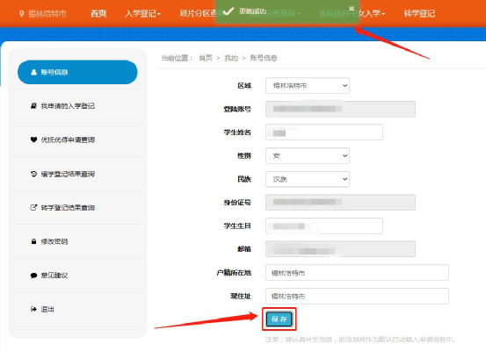
Task: Click the 首页 navigation item
Action: tap(98, 14)
